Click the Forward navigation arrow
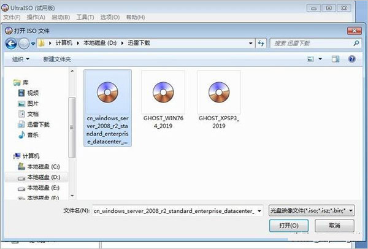The height and width of the screenshot is (249, 368). pos(24,44)
